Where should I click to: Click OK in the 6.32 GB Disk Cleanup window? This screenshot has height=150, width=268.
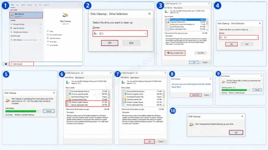pos(149,141)
